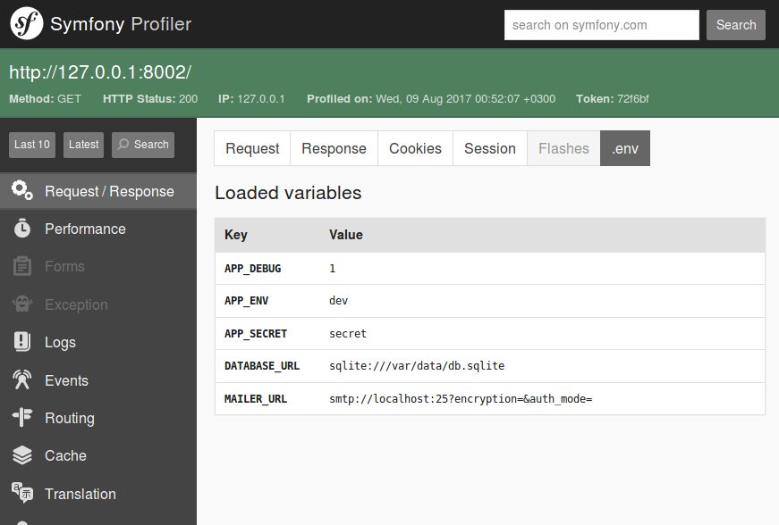Click the IP 127.0.0.1 text

tap(251, 98)
